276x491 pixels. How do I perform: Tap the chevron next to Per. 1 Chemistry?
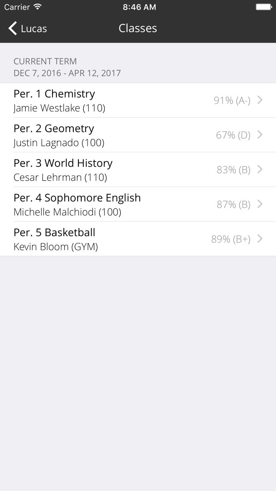[x=260, y=101]
